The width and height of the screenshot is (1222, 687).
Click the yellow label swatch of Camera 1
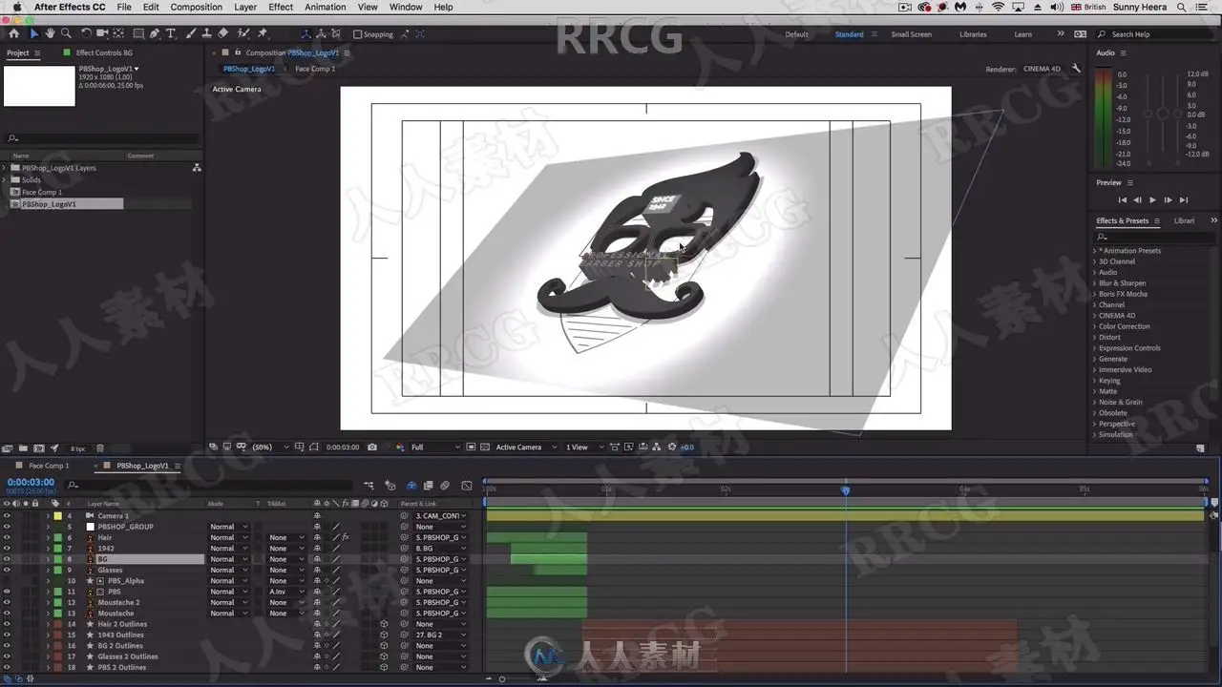(57, 516)
